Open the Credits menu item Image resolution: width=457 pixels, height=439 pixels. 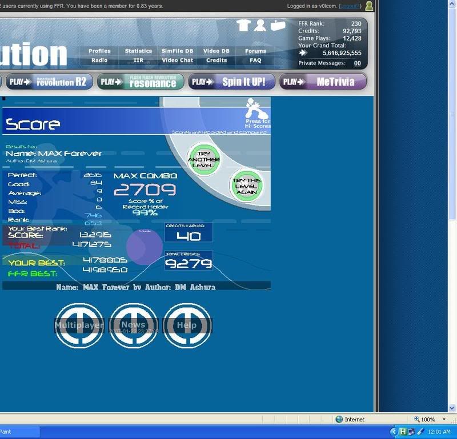[x=217, y=61]
